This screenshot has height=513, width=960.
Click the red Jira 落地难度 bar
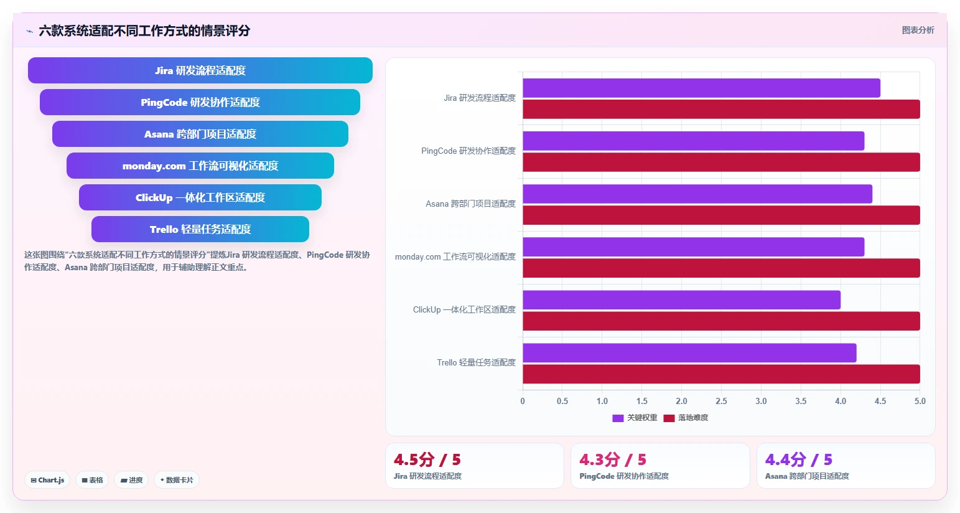(721, 109)
